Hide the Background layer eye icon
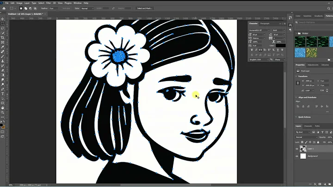The height and width of the screenshot is (187, 333). coord(297,156)
